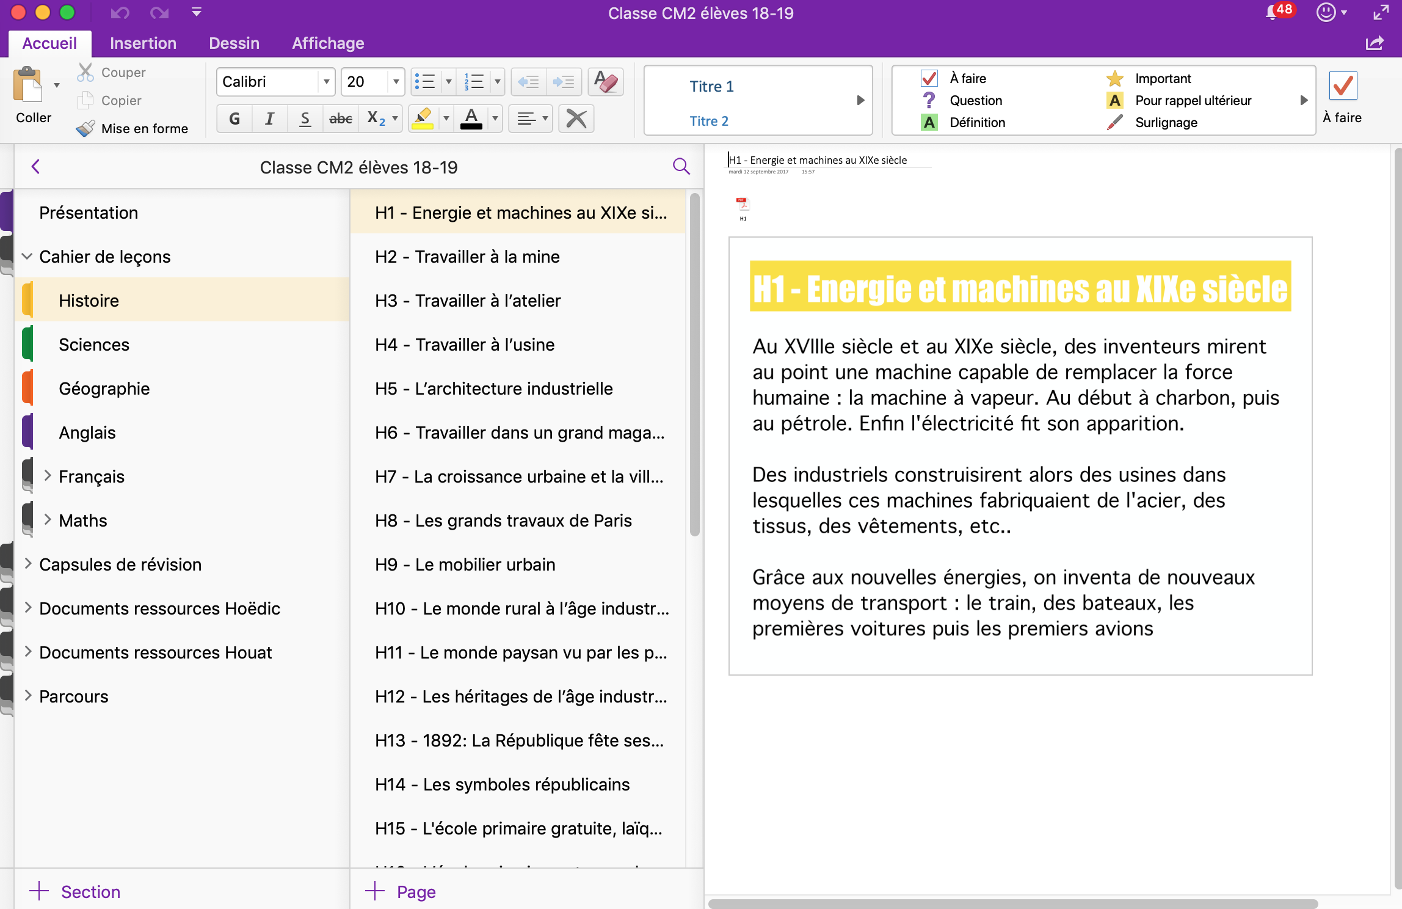
Task: Switch to the Insertion tab
Action: coord(143,43)
